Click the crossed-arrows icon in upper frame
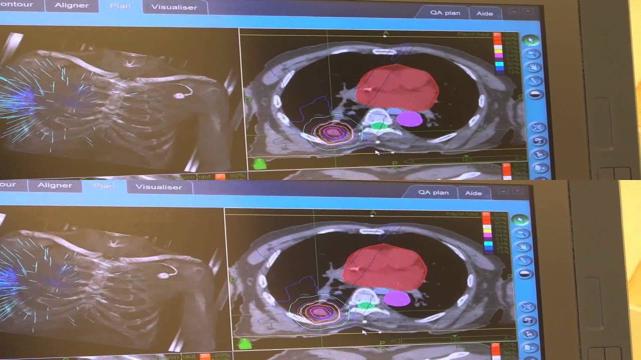Image resolution: width=641 pixels, height=360 pixels. pyautogui.click(x=538, y=127)
